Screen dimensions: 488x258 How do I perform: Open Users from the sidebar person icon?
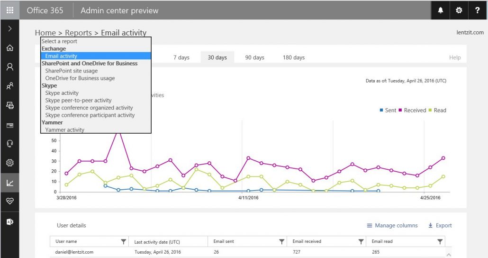(x=9, y=67)
